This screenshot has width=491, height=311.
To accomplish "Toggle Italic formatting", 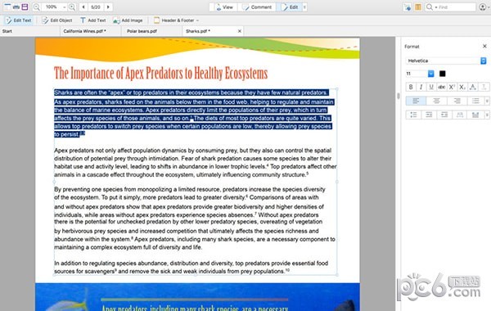I will tap(421, 87).
